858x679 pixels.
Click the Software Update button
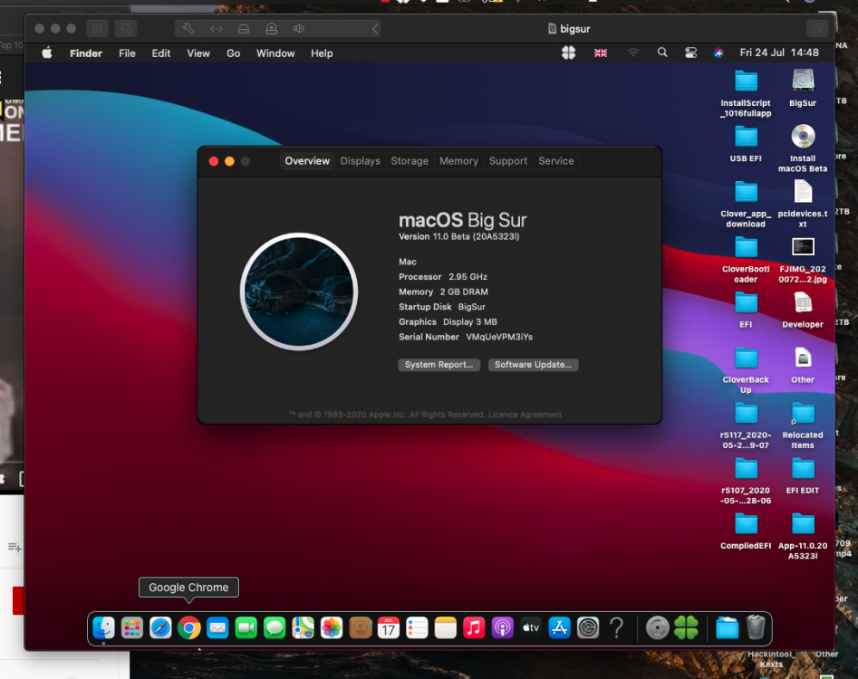pyautogui.click(x=533, y=365)
